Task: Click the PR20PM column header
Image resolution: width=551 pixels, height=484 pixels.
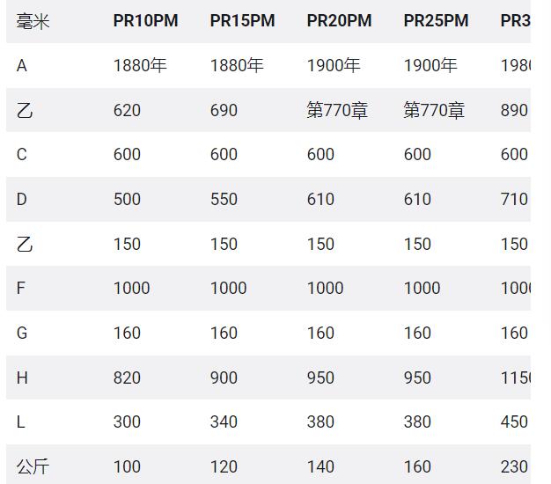Action: tap(339, 21)
